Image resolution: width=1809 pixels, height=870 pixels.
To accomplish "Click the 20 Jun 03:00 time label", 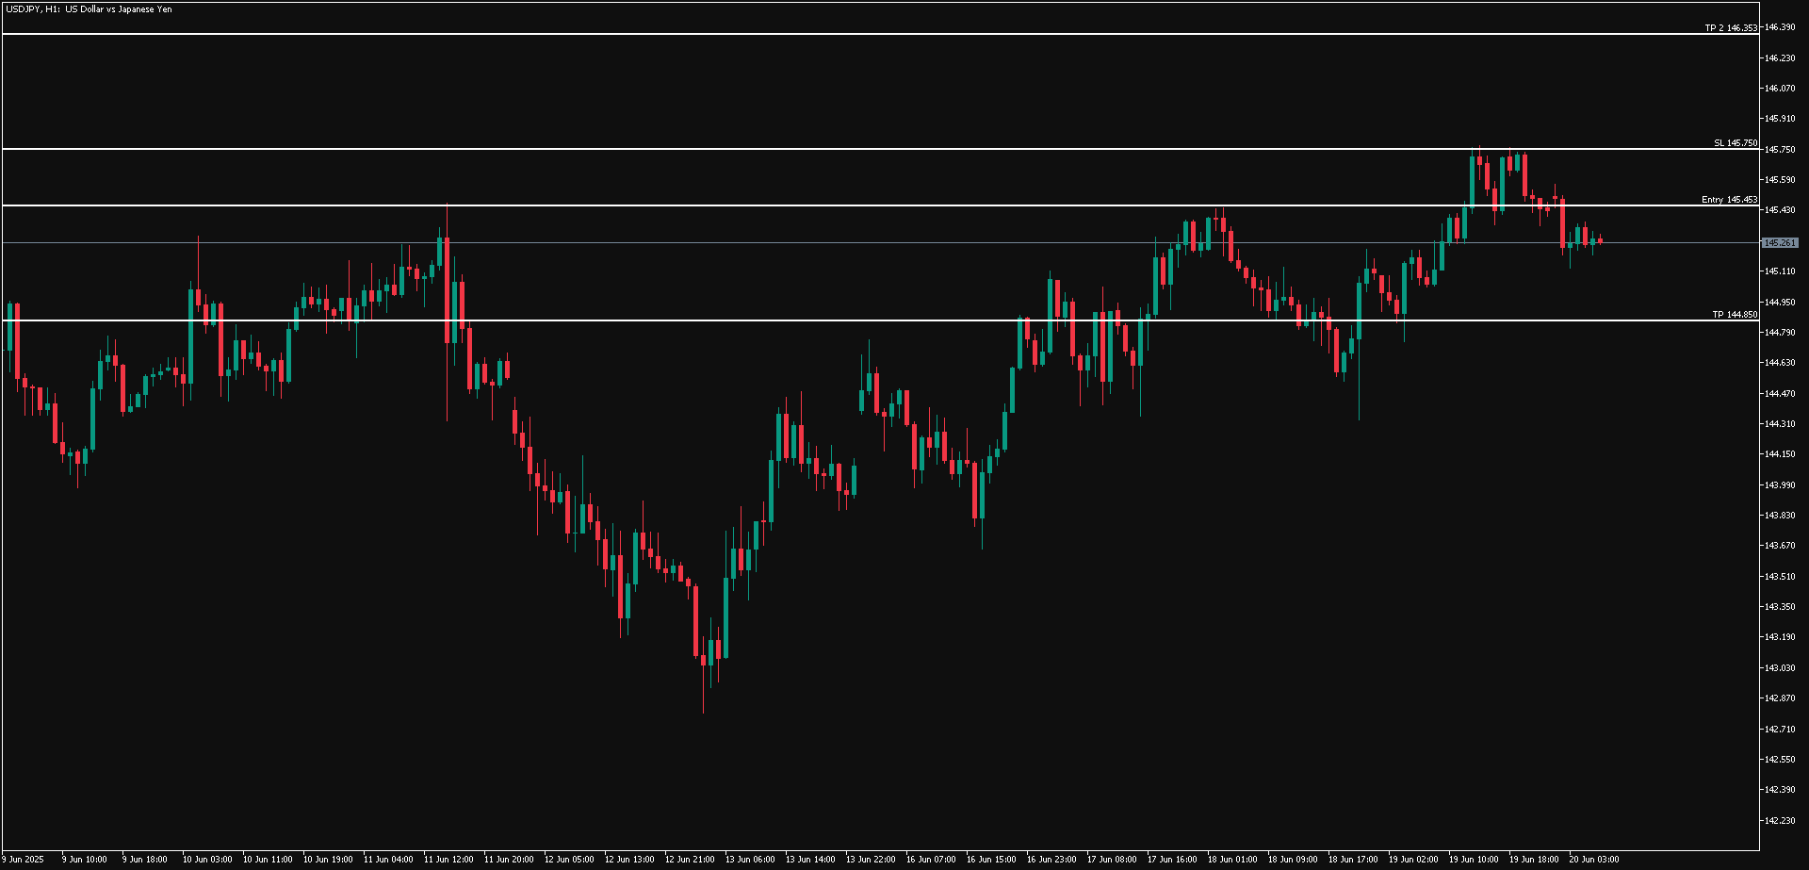I will point(1593,860).
